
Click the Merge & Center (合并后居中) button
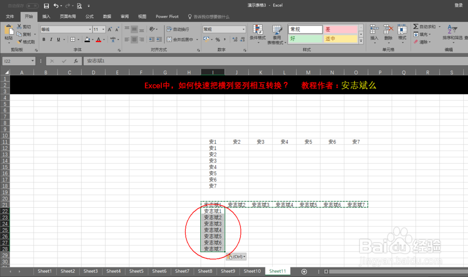point(180,39)
